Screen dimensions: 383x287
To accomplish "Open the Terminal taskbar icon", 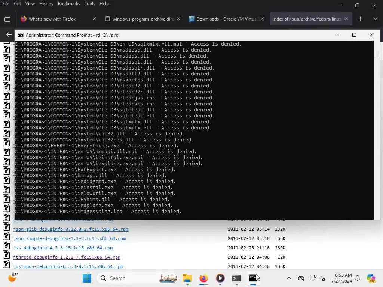I will (236, 278).
